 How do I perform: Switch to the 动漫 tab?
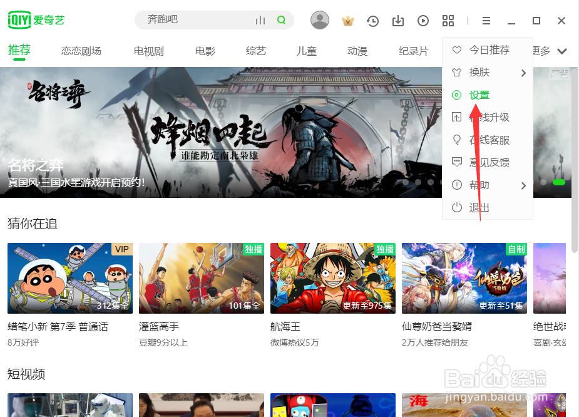(357, 51)
